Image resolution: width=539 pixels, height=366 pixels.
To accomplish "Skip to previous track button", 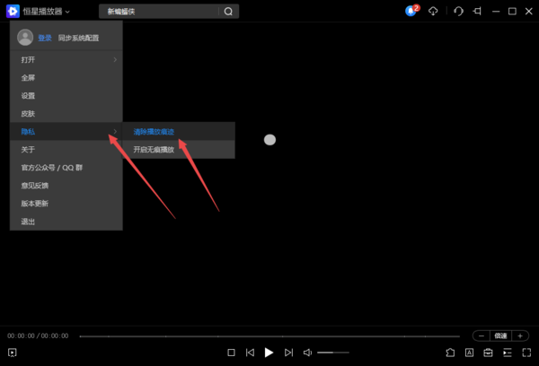I will point(251,353).
